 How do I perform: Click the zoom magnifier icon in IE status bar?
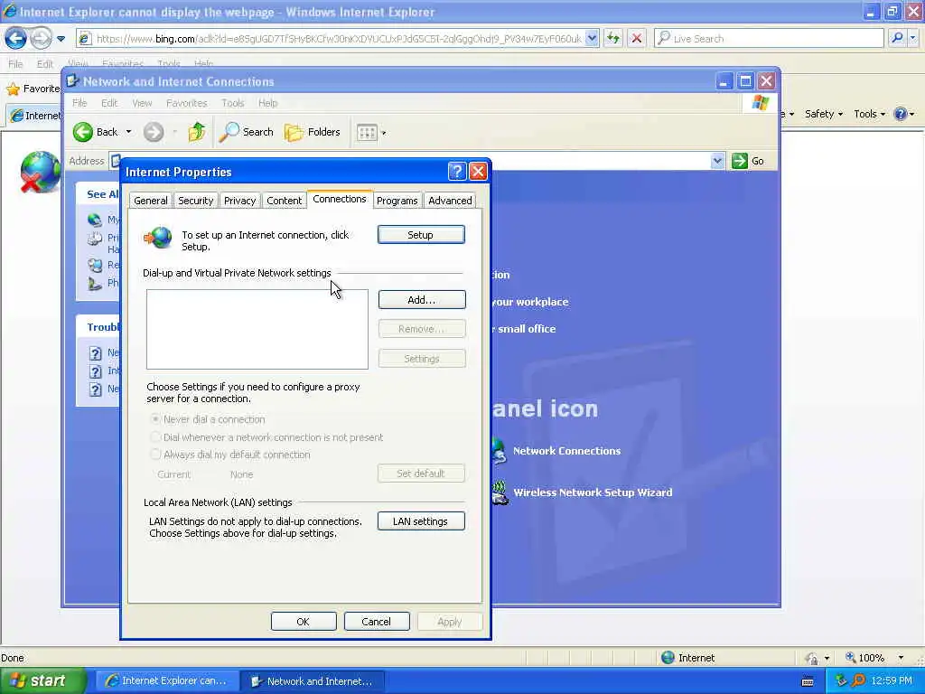pyautogui.click(x=850, y=658)
